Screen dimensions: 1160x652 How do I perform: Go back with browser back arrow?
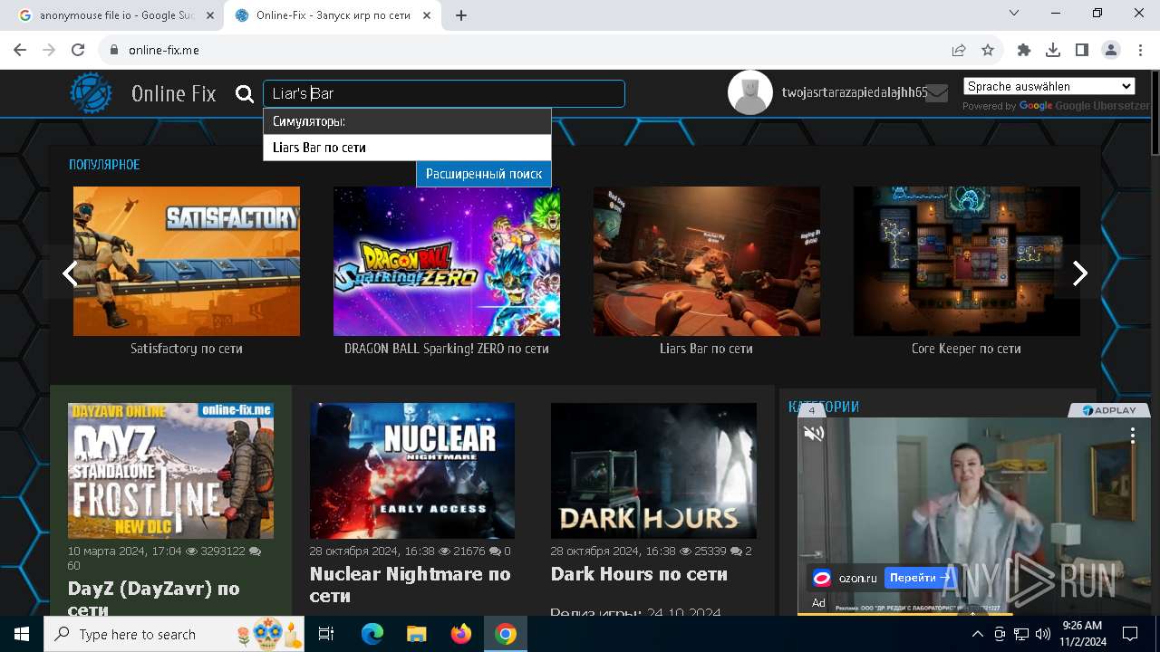(20, 51)
